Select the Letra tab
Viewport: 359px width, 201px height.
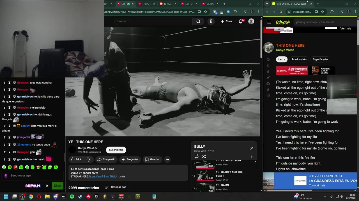click(282, 59)
